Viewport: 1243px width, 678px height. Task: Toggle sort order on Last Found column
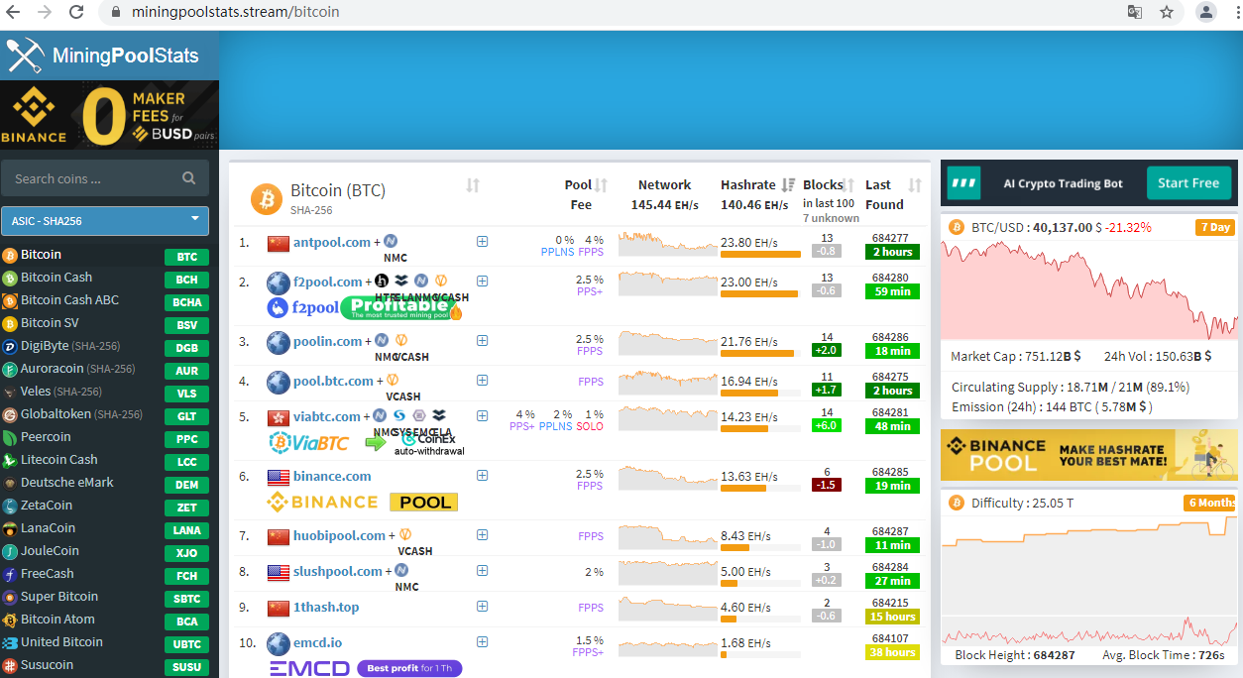click(915, 185)
